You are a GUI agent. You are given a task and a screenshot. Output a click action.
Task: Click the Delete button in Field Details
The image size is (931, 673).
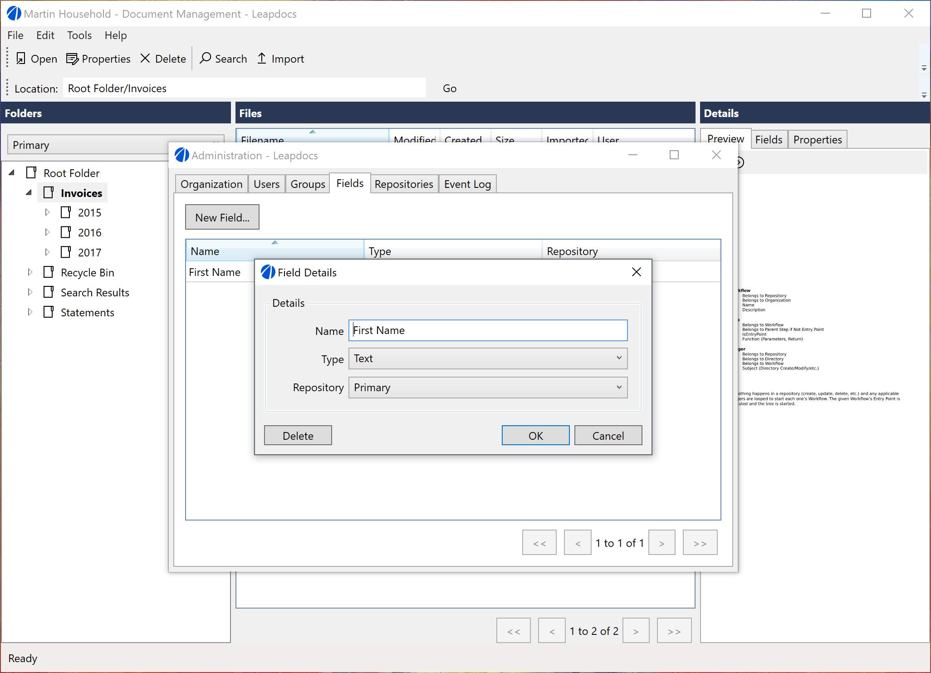coord(299,435)
